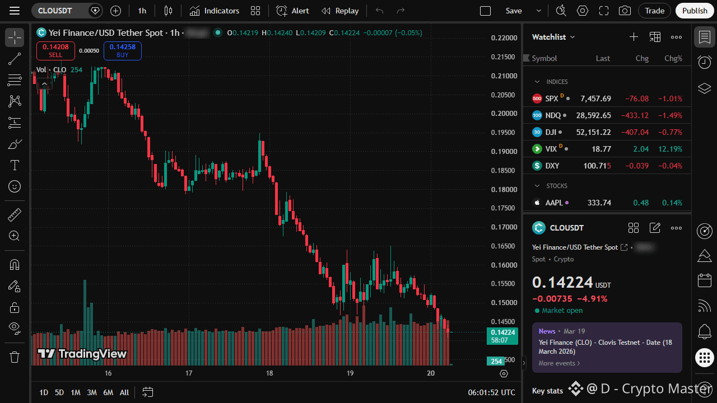
Task: Click the red SELL price button
Action: tap(55, 51)
